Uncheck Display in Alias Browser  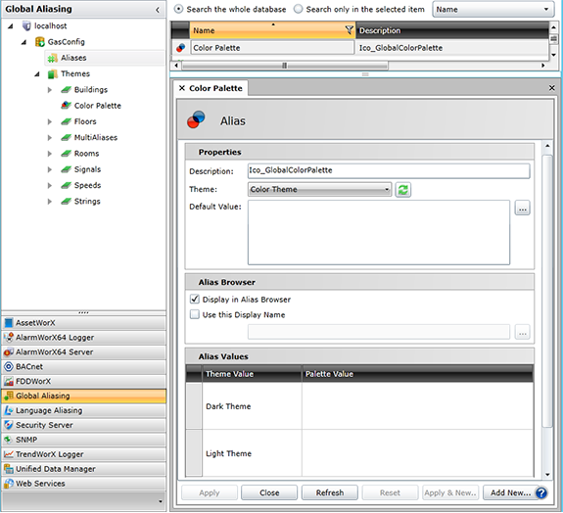point(194,299)
